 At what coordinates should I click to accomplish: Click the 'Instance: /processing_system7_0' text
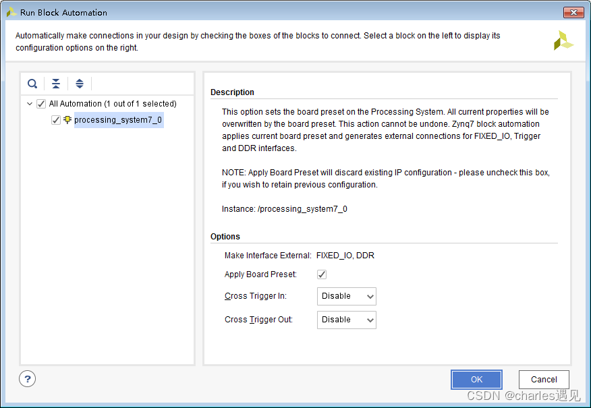(x=285, y=208)
